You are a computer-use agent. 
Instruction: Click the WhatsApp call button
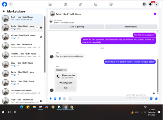(66, 83)
